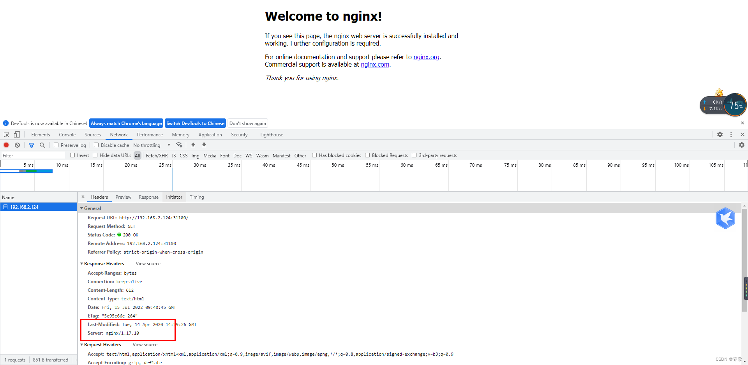This screenshot has width=748, height=365.
Task: Filter requests by JS type
Action: pyautogui.click(x=174, y=155)
